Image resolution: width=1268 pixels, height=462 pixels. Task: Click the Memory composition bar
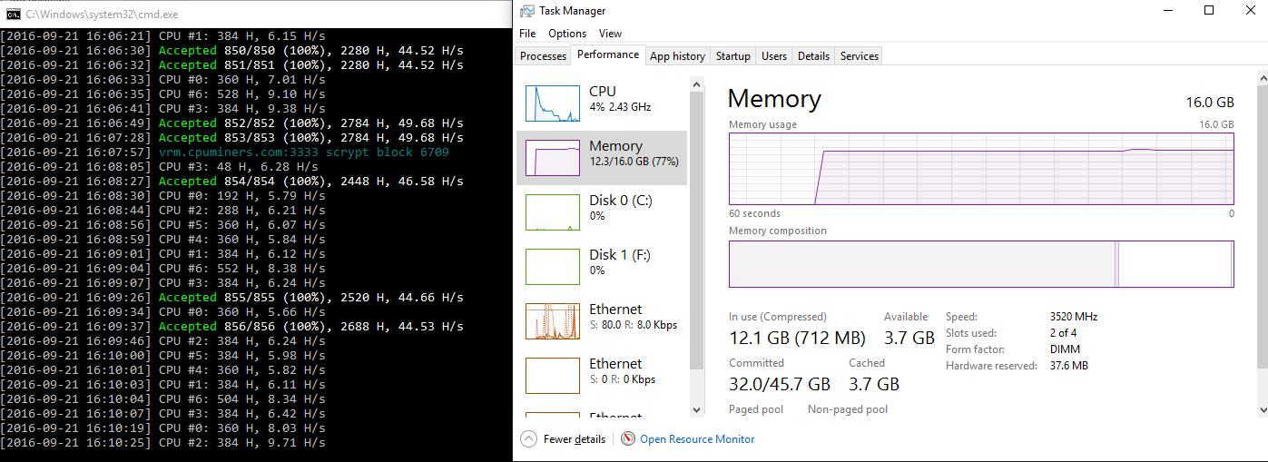tap(981, 264)
